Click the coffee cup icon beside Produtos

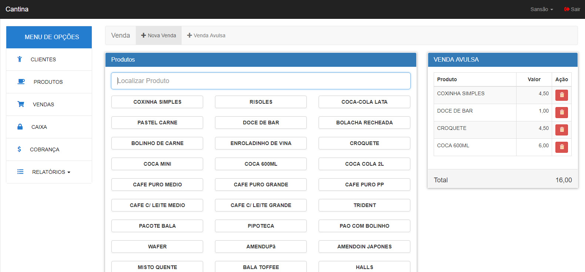coord(21,82)
